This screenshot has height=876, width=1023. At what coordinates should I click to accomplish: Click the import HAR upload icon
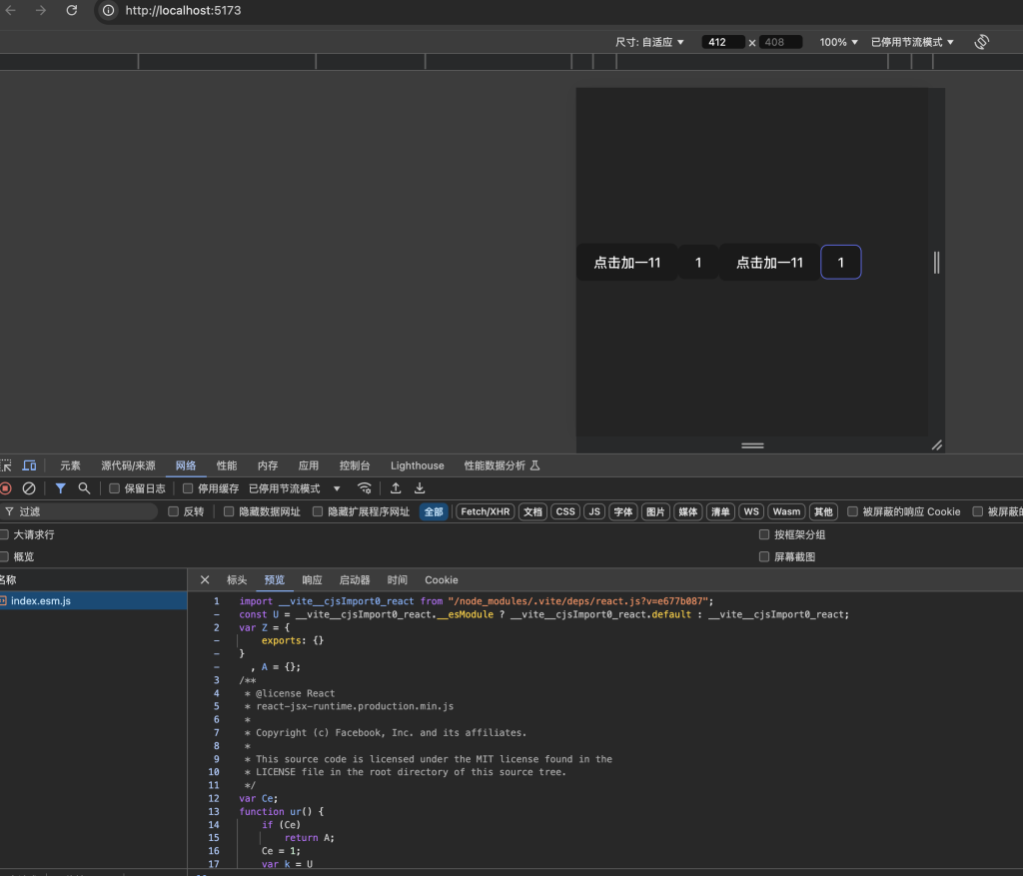point(396,488)
